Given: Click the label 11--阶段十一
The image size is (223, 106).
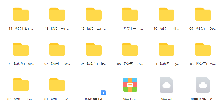Looking at the screenshot, I should click(x=130, y=29).
